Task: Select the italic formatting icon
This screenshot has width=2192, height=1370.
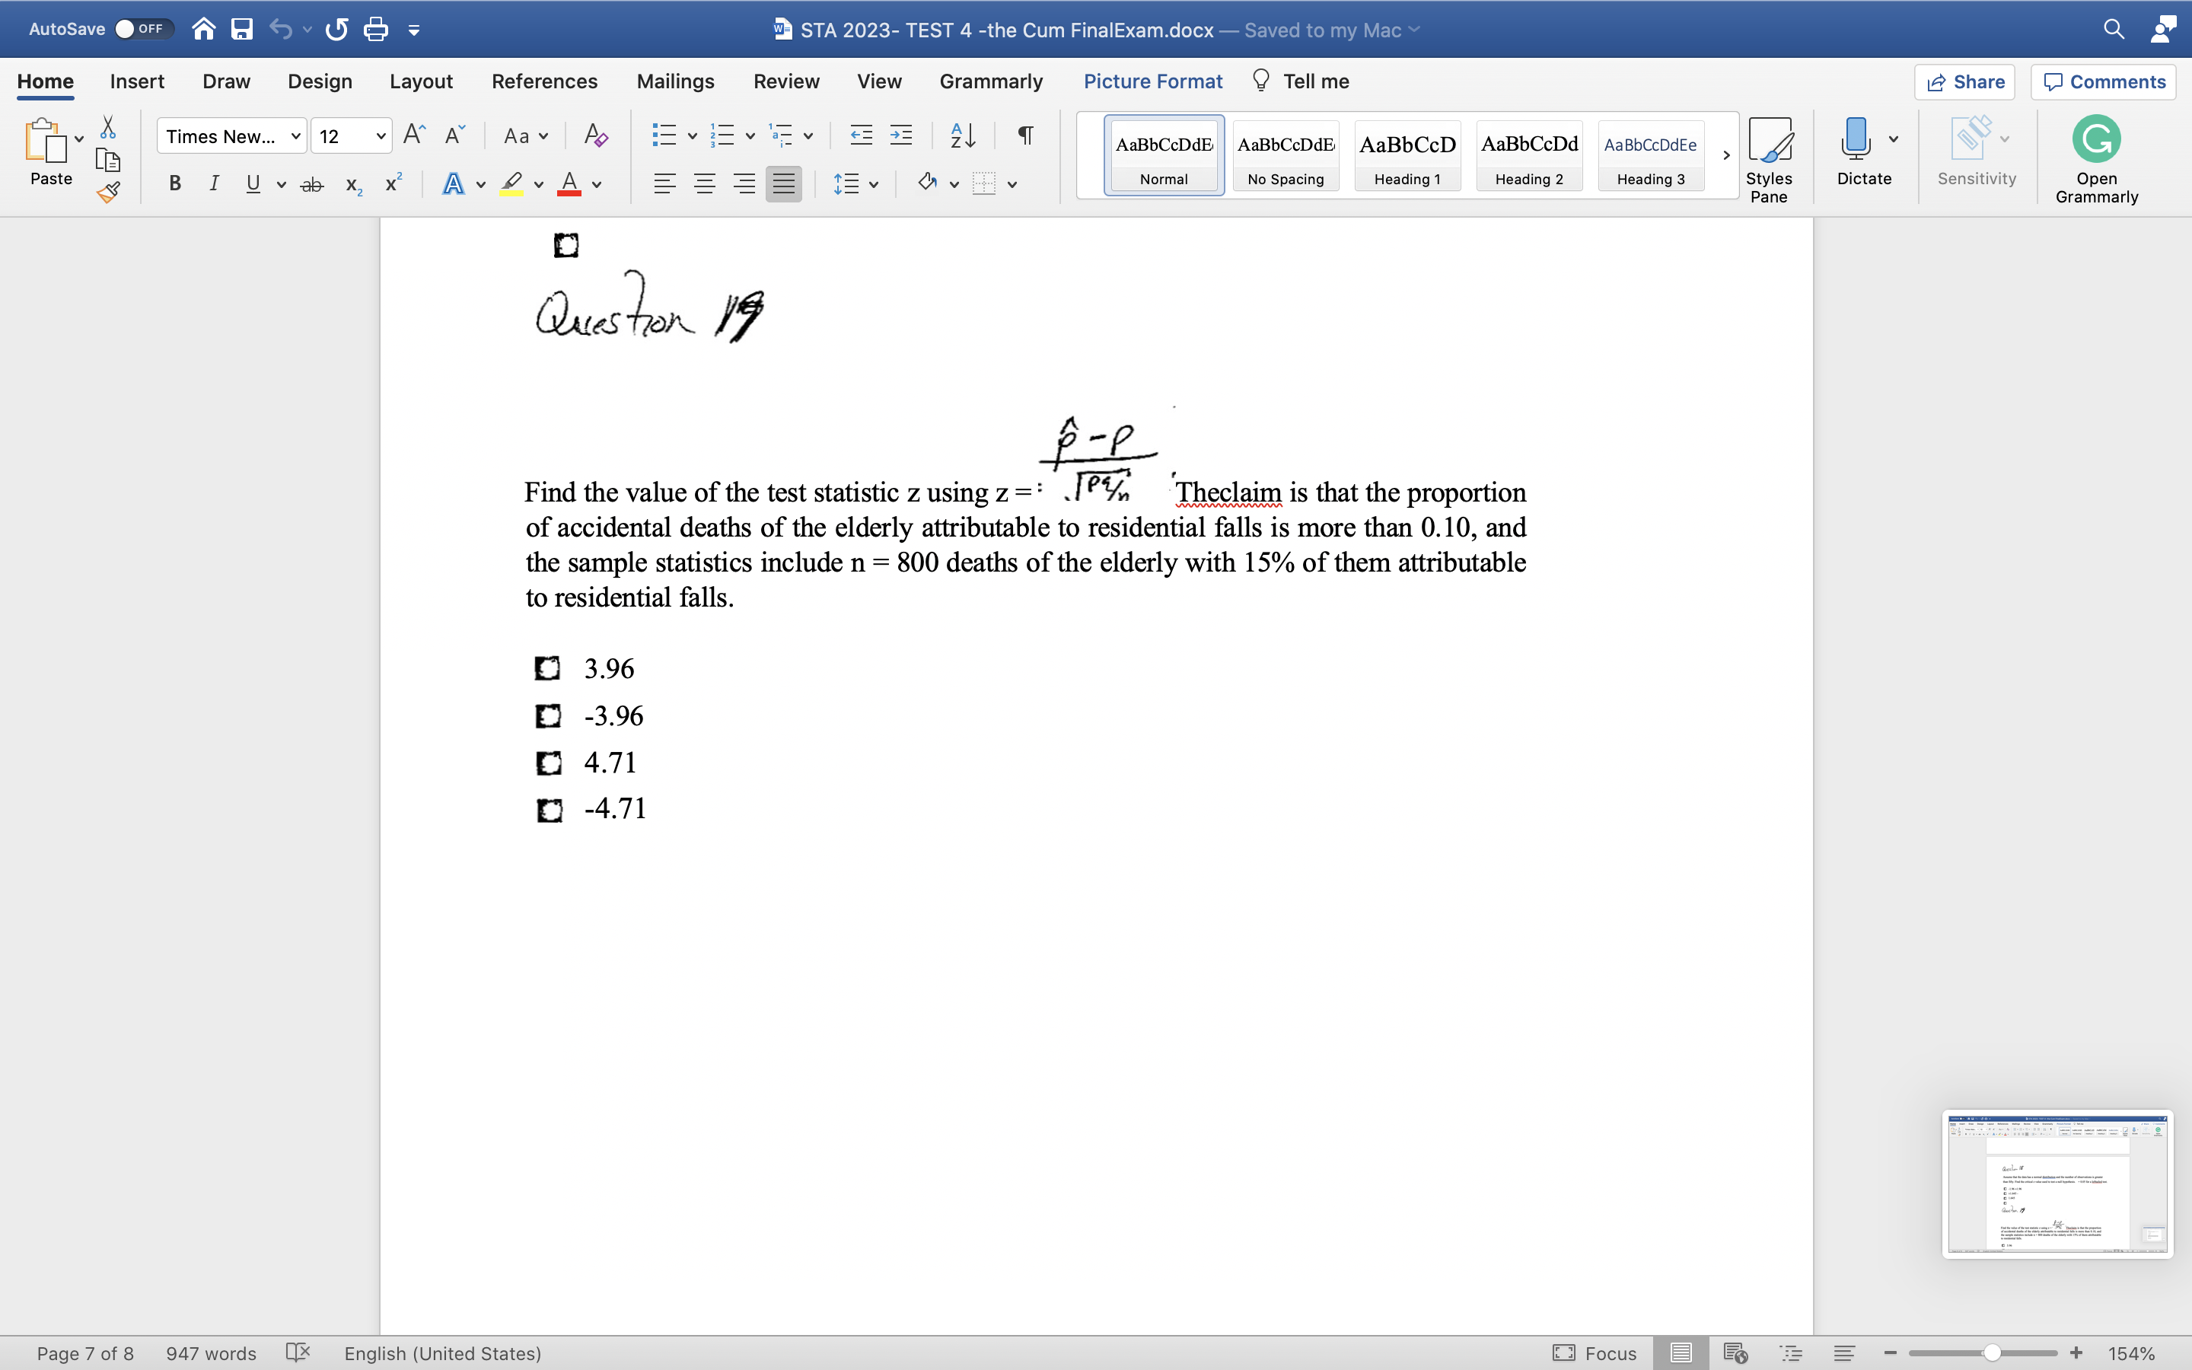Action: pyautogui.click(x=214, y=183)
